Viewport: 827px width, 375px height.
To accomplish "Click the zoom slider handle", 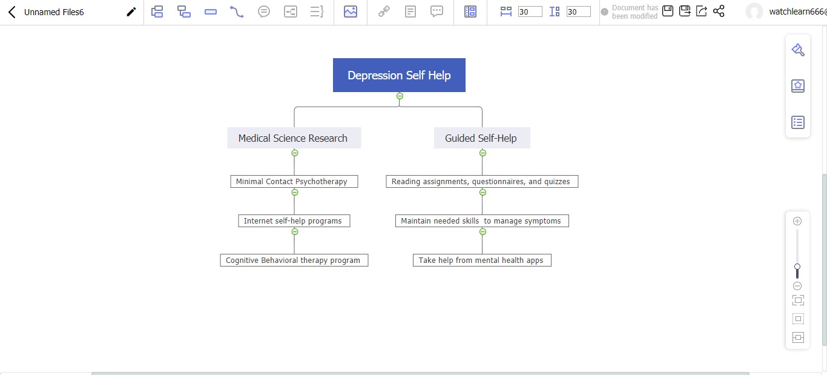I will coord(797,267).
